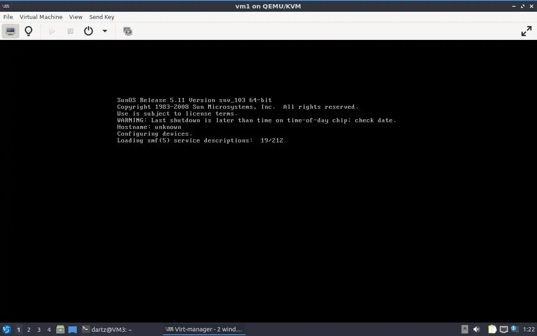The width and height of the screenshot is (537, 336).
Task: Click the 1:22 panel clock
Action: point(529,329)
